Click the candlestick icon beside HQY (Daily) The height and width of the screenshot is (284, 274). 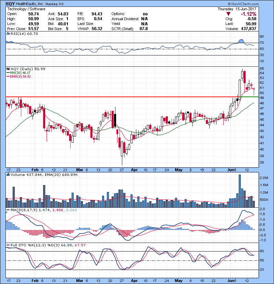(8, 69)
